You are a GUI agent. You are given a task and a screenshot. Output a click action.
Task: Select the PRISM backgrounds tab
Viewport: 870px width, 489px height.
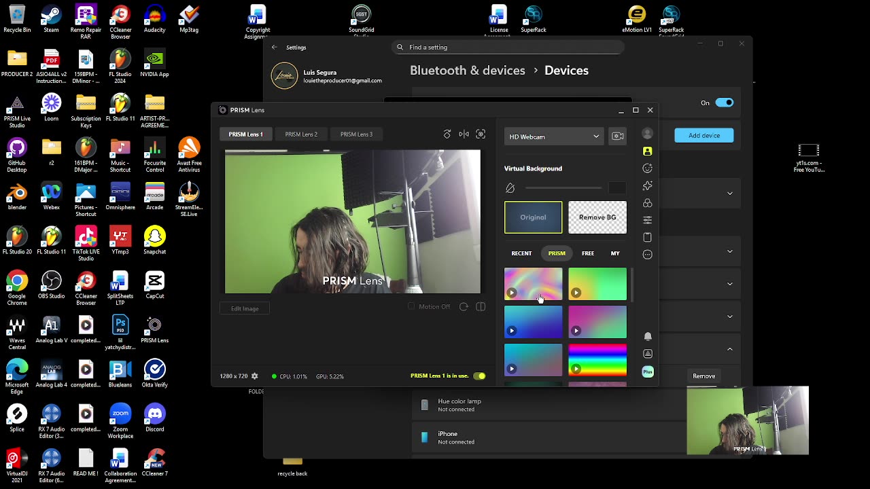click(x=557, y=253)
